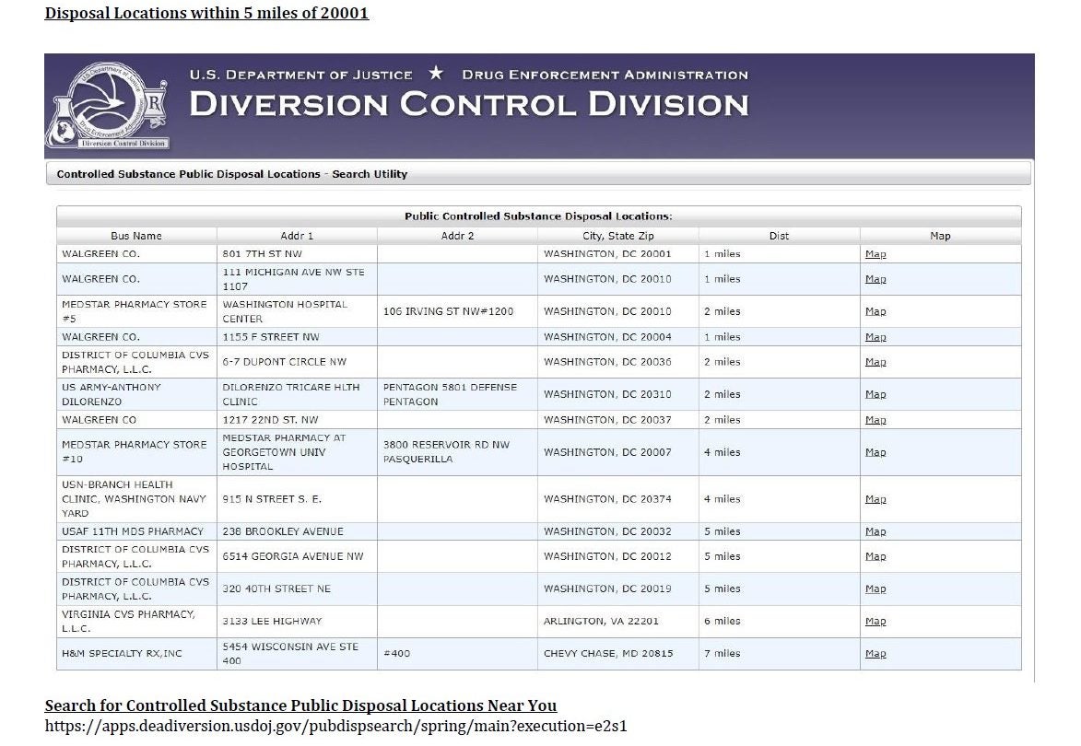Viewport: 1081px width, 746px height.
Task: Click the Drug Enforcement Administration banner text
Action: (605, 75)
